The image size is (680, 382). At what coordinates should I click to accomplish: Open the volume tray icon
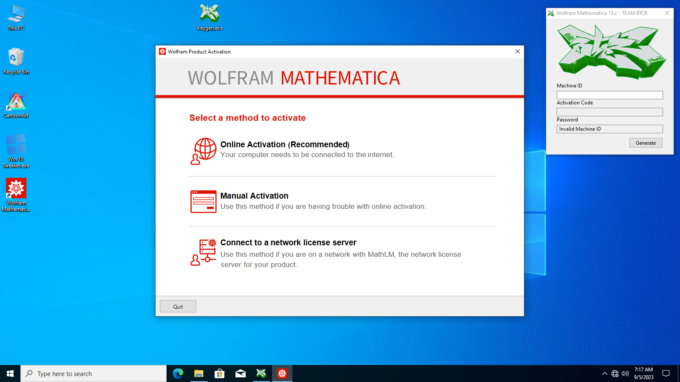point(625,374)
